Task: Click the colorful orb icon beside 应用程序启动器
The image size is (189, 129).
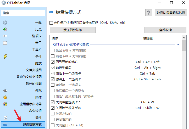Action: pos(5,104)
